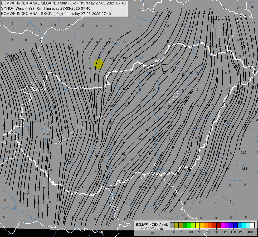Screen dimensions: 258x237
Task: Click the map value 54.3
Action: (x=111, y=58)
